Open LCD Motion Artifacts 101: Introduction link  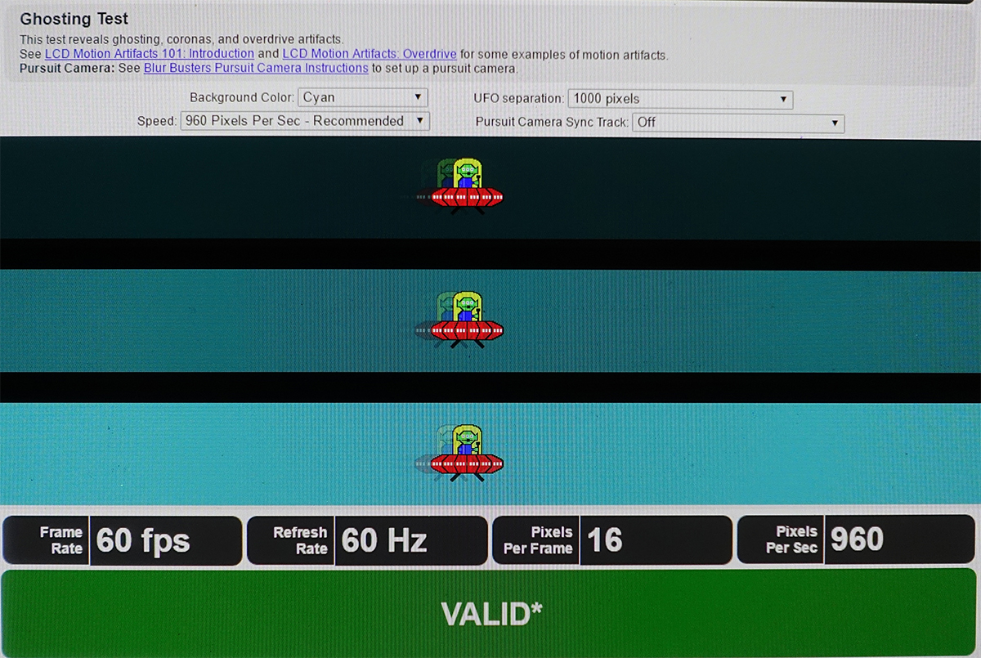click(x=150, y=54)
